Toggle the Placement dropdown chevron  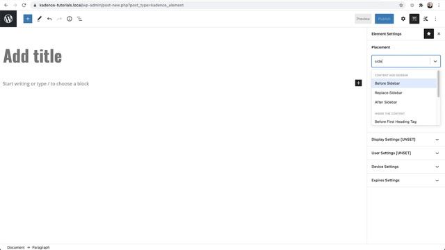tap(435, 61)
